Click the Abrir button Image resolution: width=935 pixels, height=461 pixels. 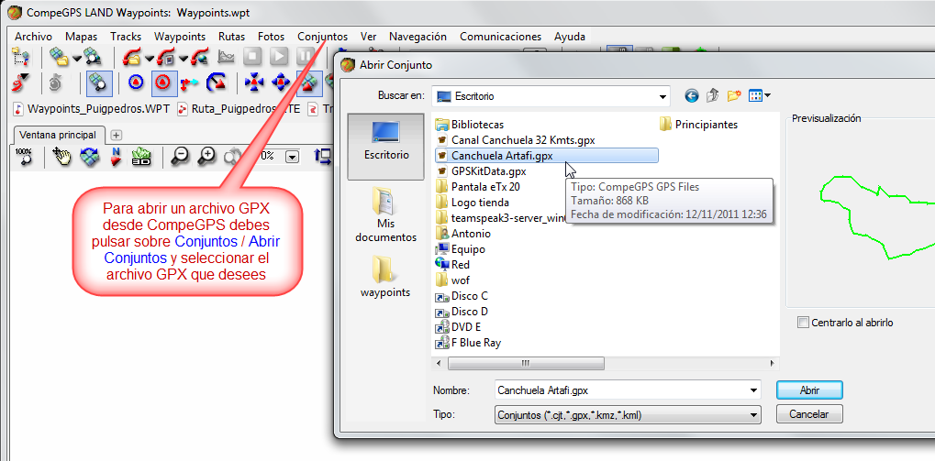[809, 390]
